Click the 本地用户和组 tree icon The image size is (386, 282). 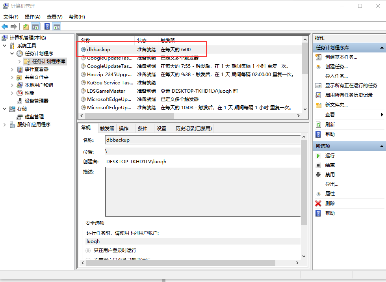pos(19,85)
